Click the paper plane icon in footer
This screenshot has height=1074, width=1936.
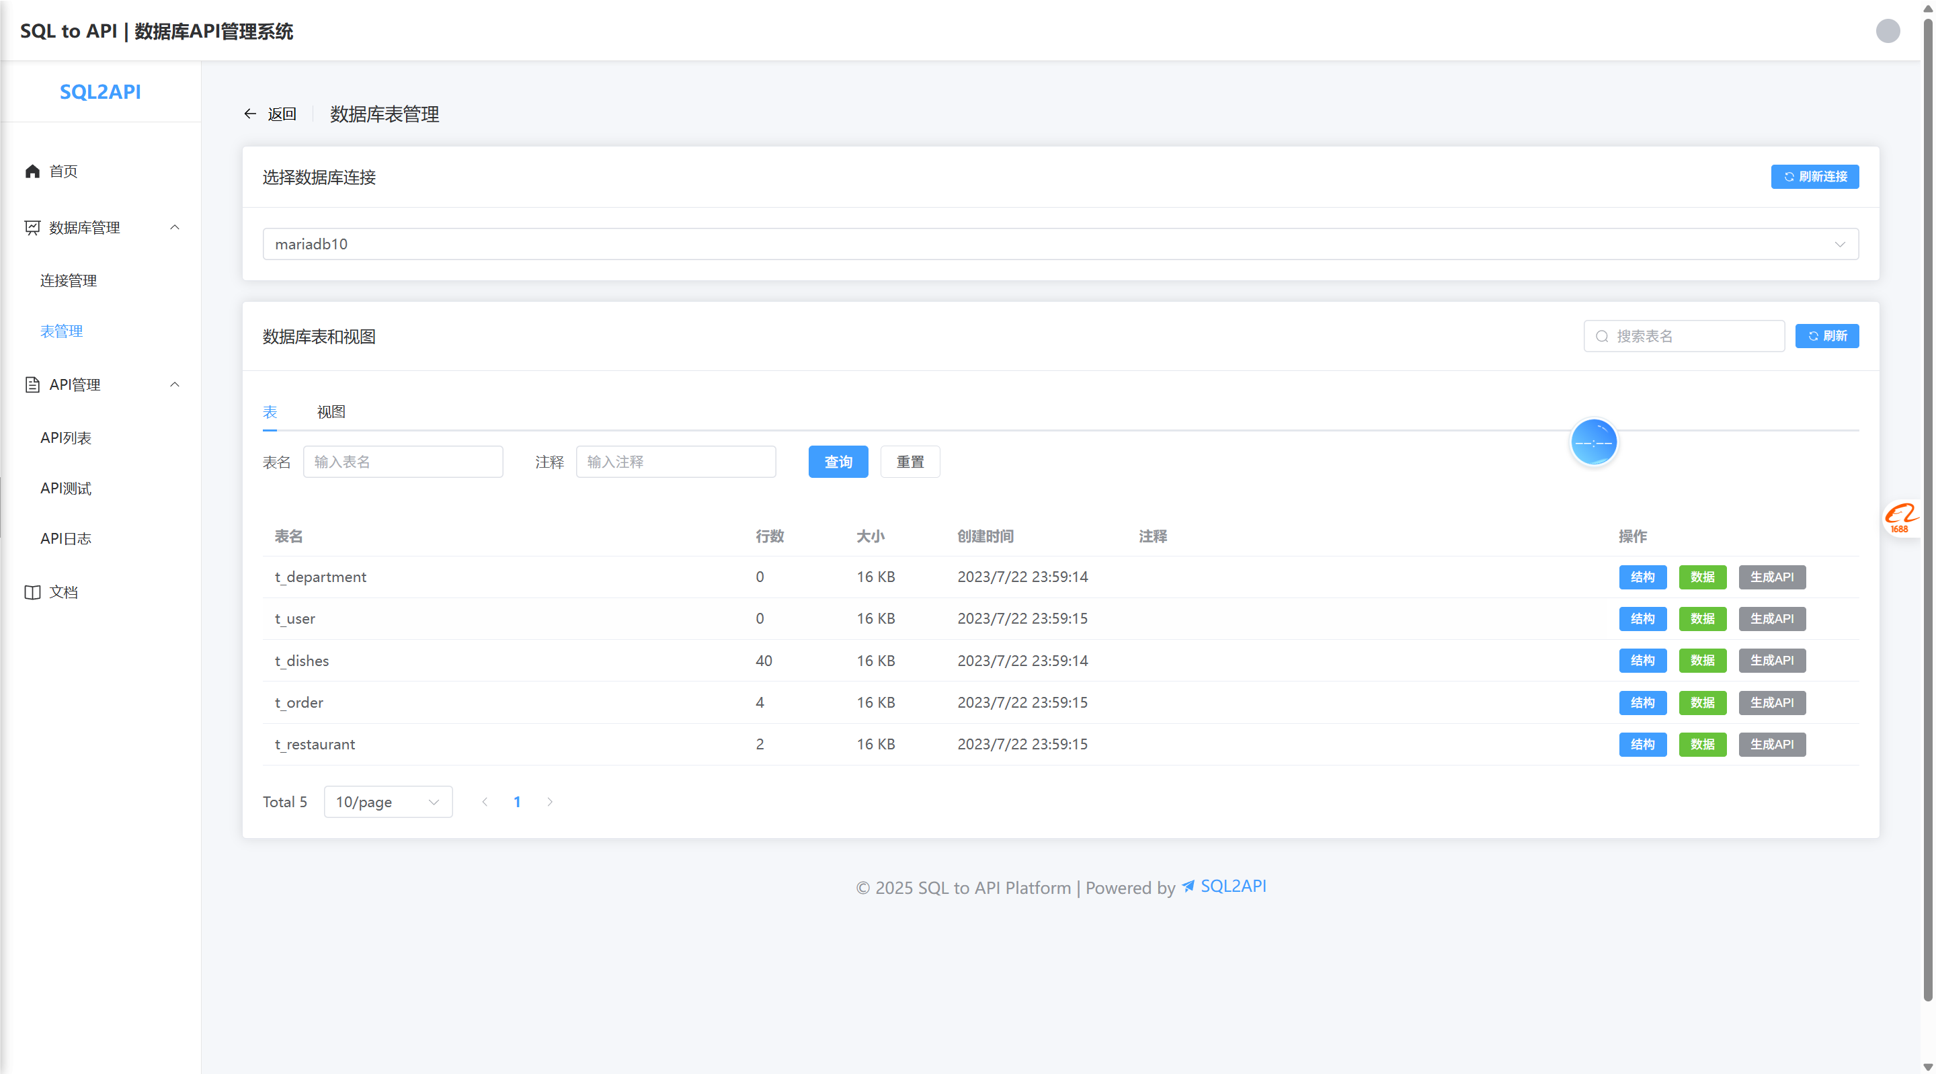pos(1188,886)
